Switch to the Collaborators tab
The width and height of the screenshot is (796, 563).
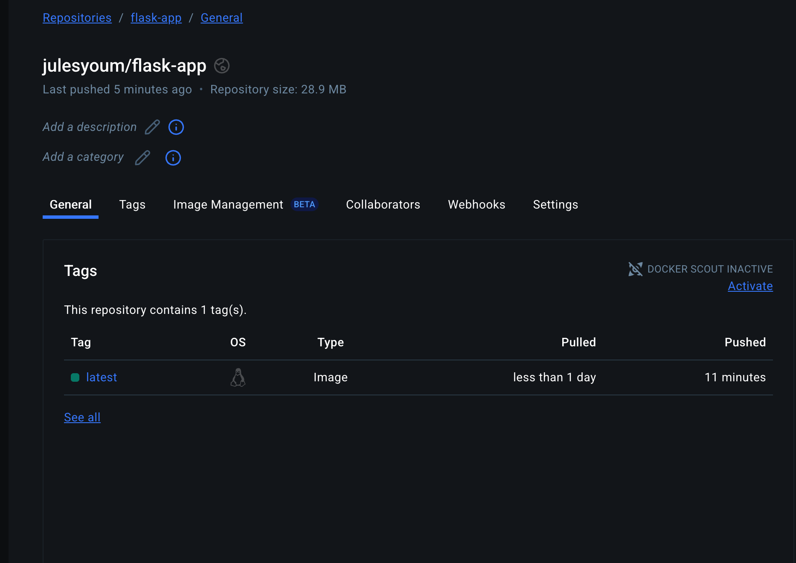(x=383, y=205)
